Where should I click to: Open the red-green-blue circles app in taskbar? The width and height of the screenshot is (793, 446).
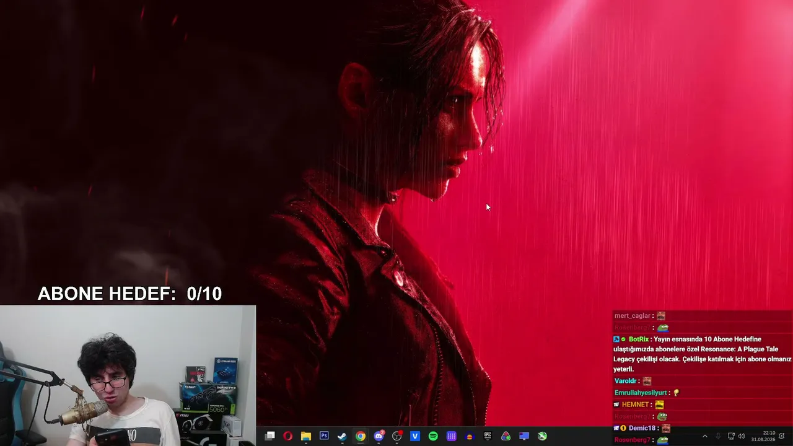506,436
